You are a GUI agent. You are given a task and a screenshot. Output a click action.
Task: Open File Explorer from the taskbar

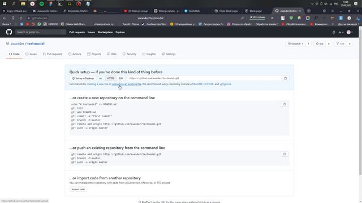[x=23, y=4]
